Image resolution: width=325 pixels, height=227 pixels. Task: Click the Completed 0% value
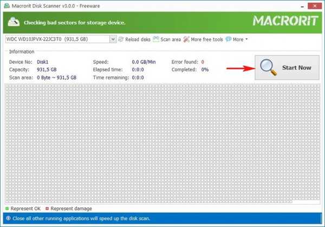pyautogui.click(x=205, y=70)
